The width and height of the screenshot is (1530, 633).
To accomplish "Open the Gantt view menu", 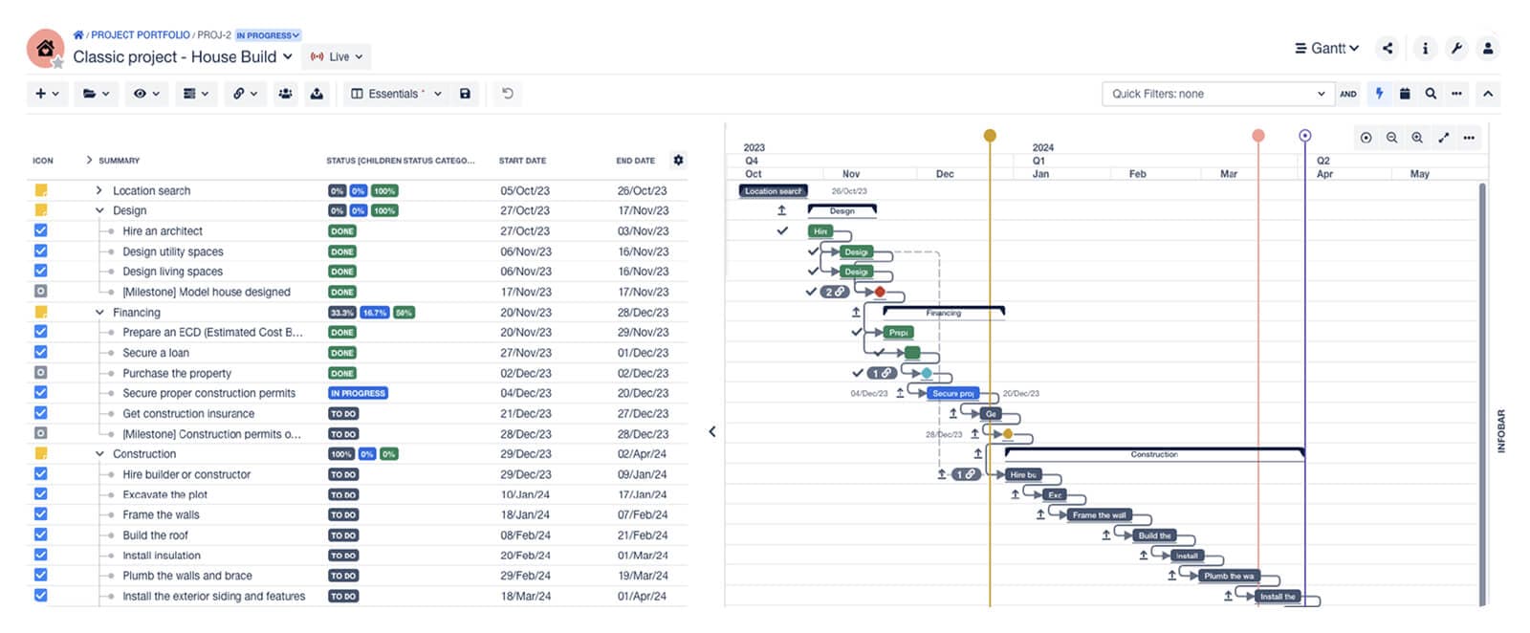I will [1326, 48].
